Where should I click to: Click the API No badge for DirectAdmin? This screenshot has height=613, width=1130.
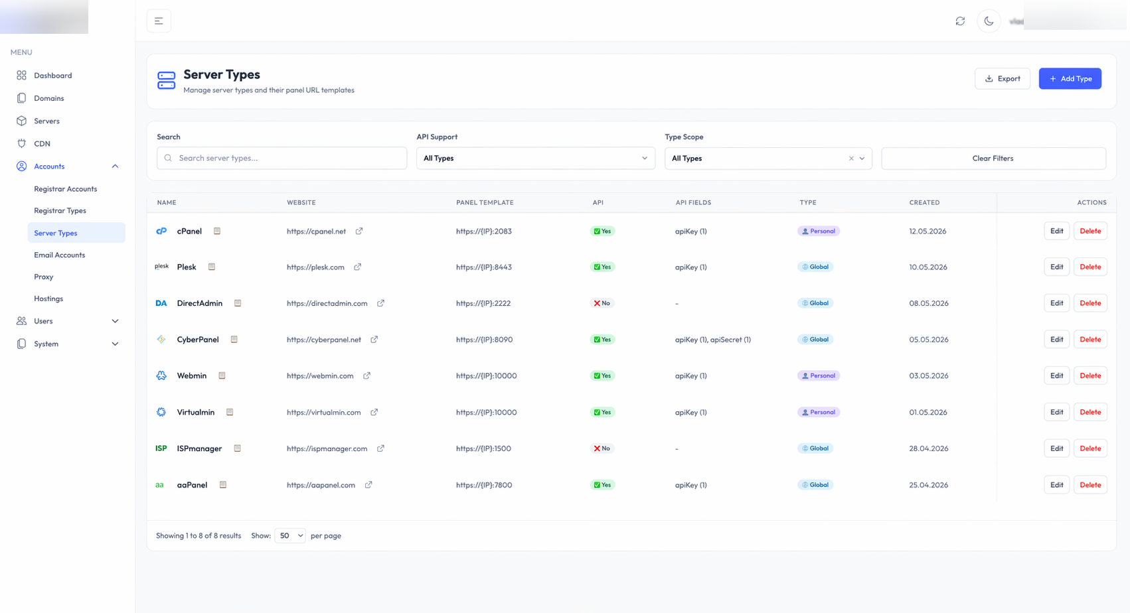click(x=602, y=303)
